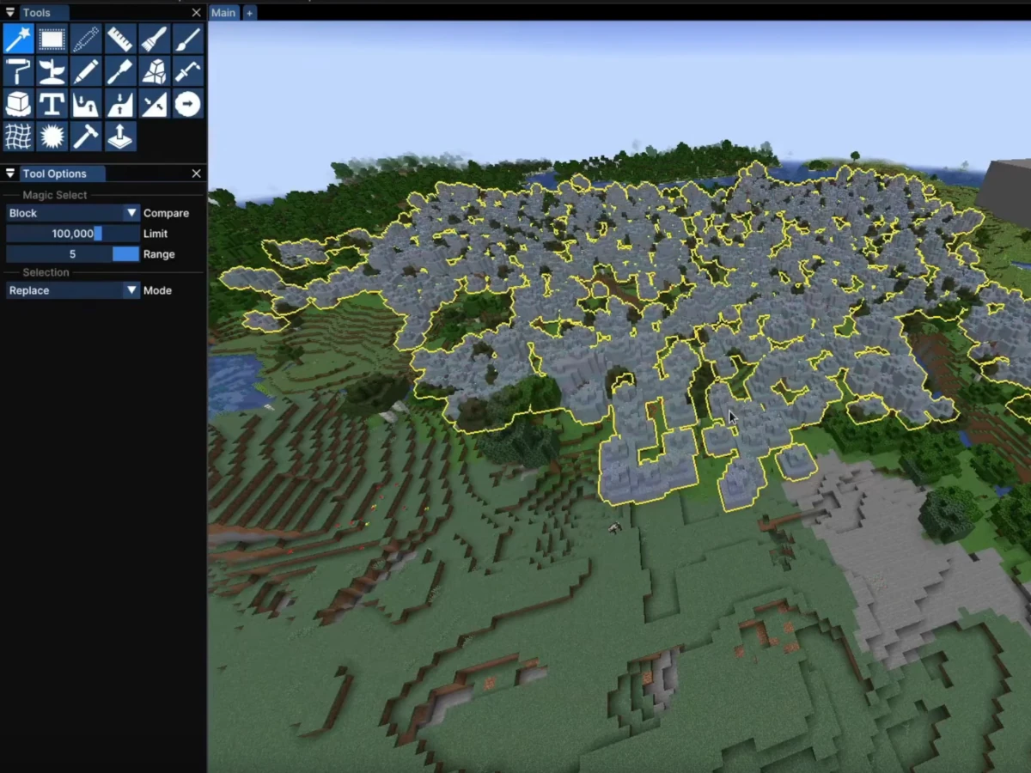Select the circular arrow move tool
1031x773 pixels.
(188, 104)
